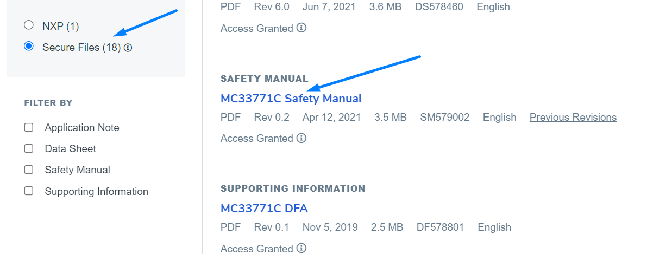The width and height of the screenshot is (647, 254).
Task: Open the MC33771C DFA document link
Action: (x=264, y=209)
